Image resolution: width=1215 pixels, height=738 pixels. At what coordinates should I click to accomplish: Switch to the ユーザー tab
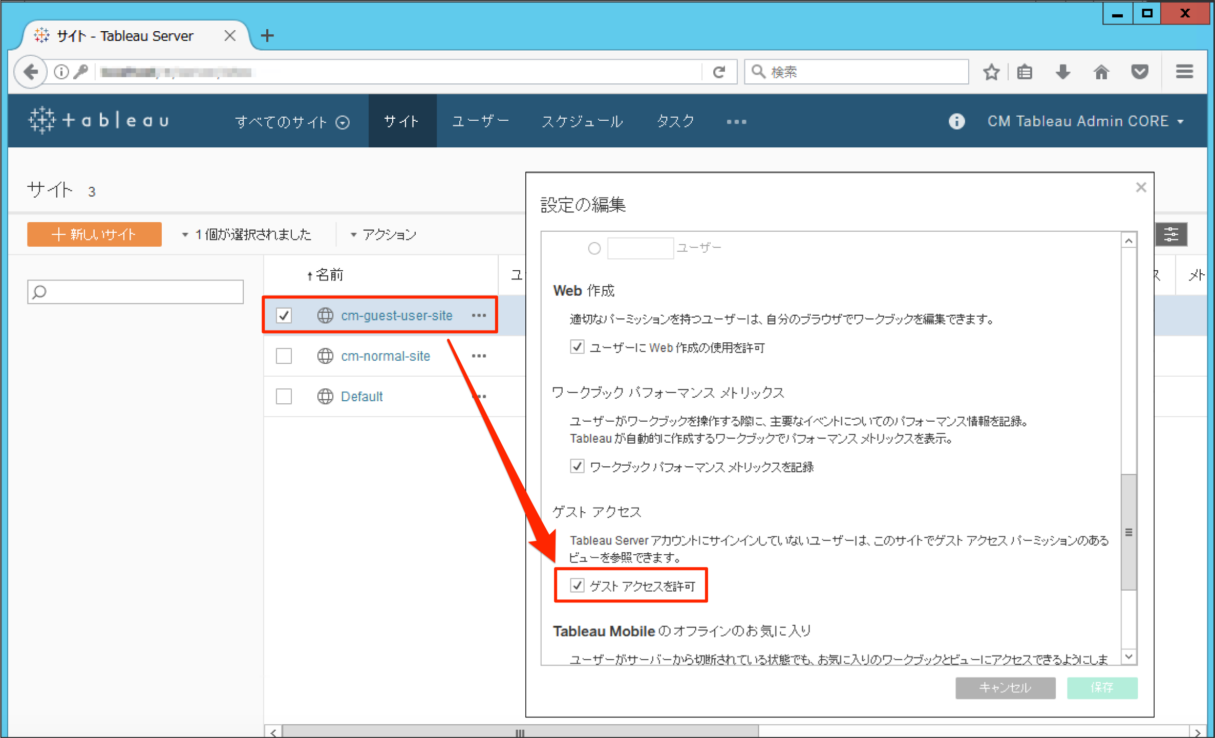pos(480,121)
